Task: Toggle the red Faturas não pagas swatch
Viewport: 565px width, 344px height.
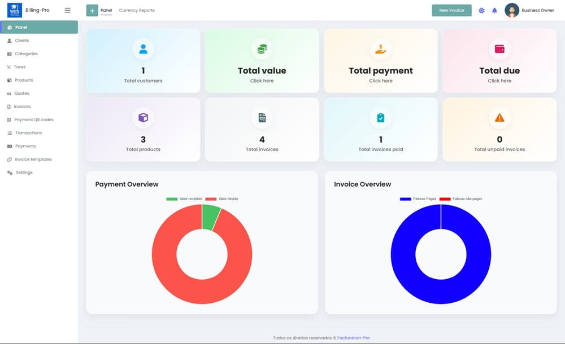Action: pos(445,199)
